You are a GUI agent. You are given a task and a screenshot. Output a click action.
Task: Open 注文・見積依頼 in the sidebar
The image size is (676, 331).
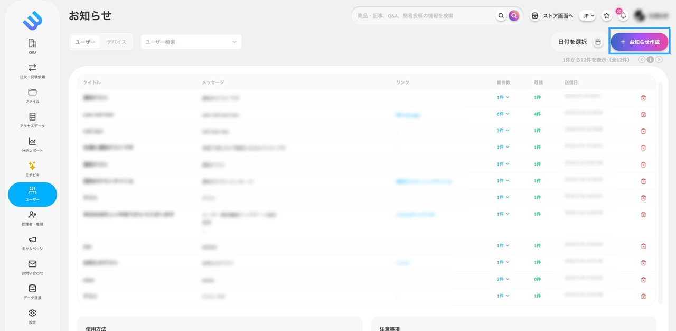coord(32,70)
